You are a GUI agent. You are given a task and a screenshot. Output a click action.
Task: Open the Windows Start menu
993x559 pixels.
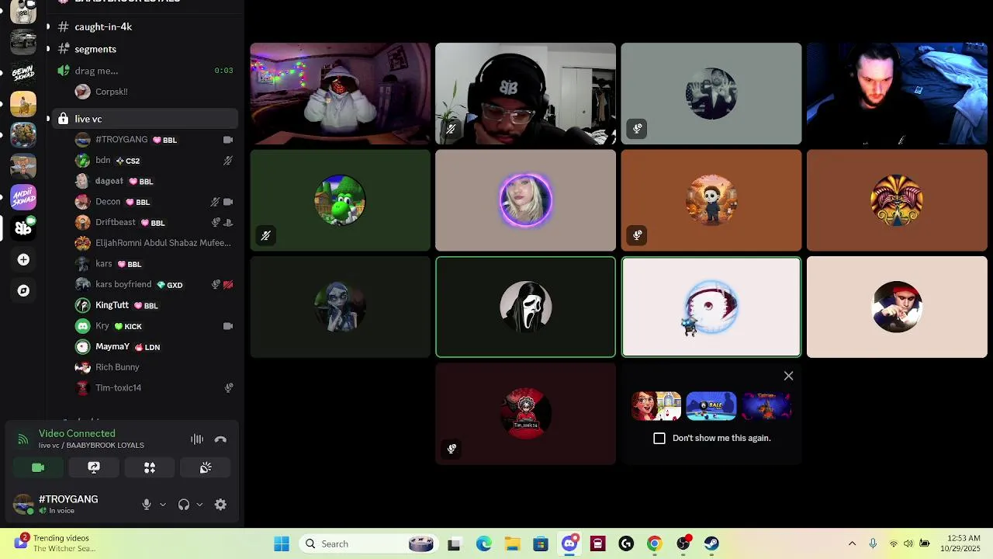[x=282, y=543]
